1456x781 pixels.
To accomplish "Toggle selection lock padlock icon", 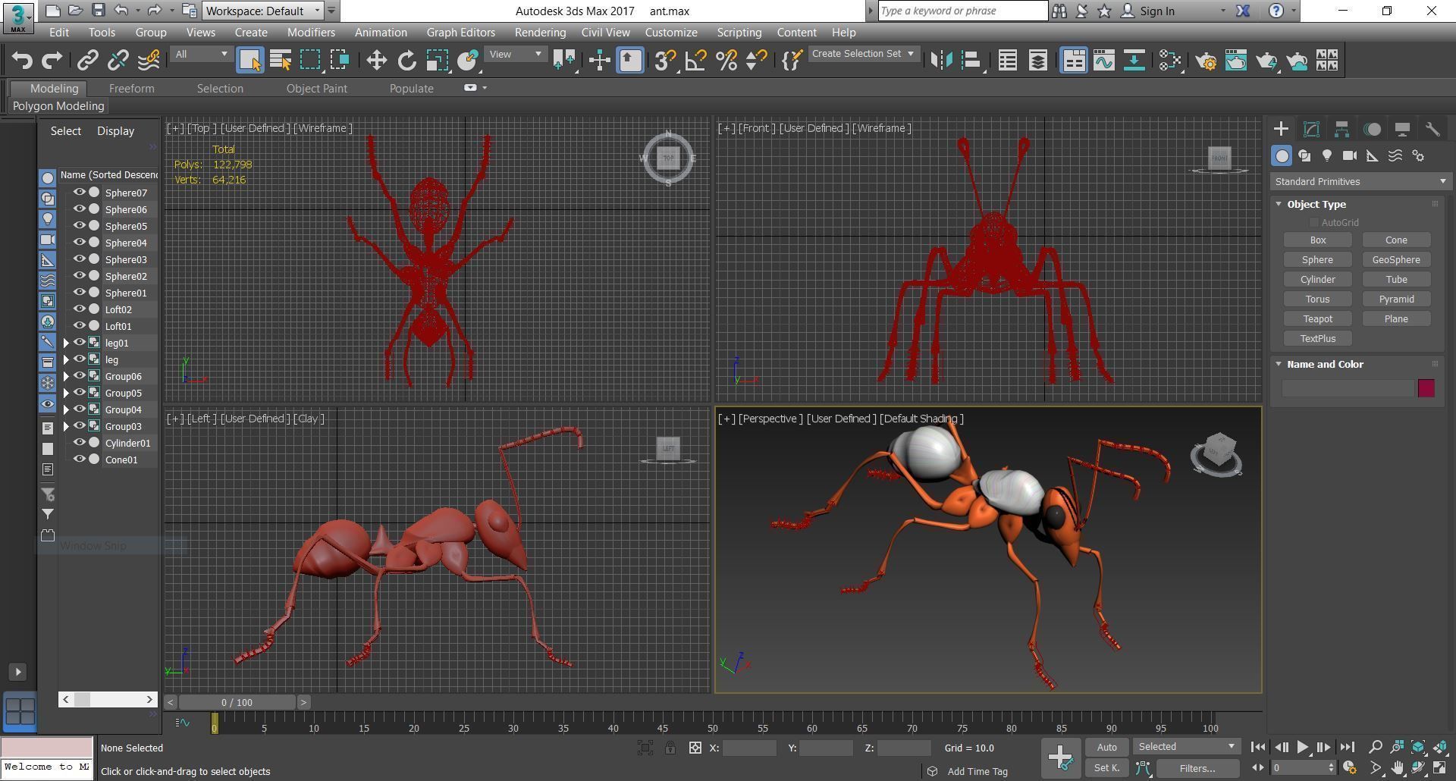I will (x=670, y=748).
